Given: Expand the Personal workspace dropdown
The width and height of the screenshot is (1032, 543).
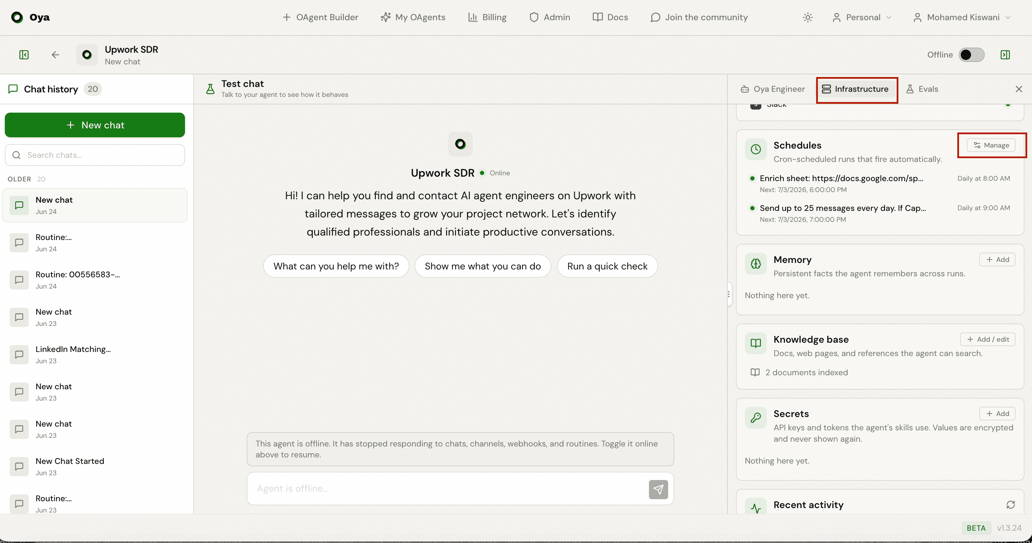Looking at the screenshot, I should [862, 17].
